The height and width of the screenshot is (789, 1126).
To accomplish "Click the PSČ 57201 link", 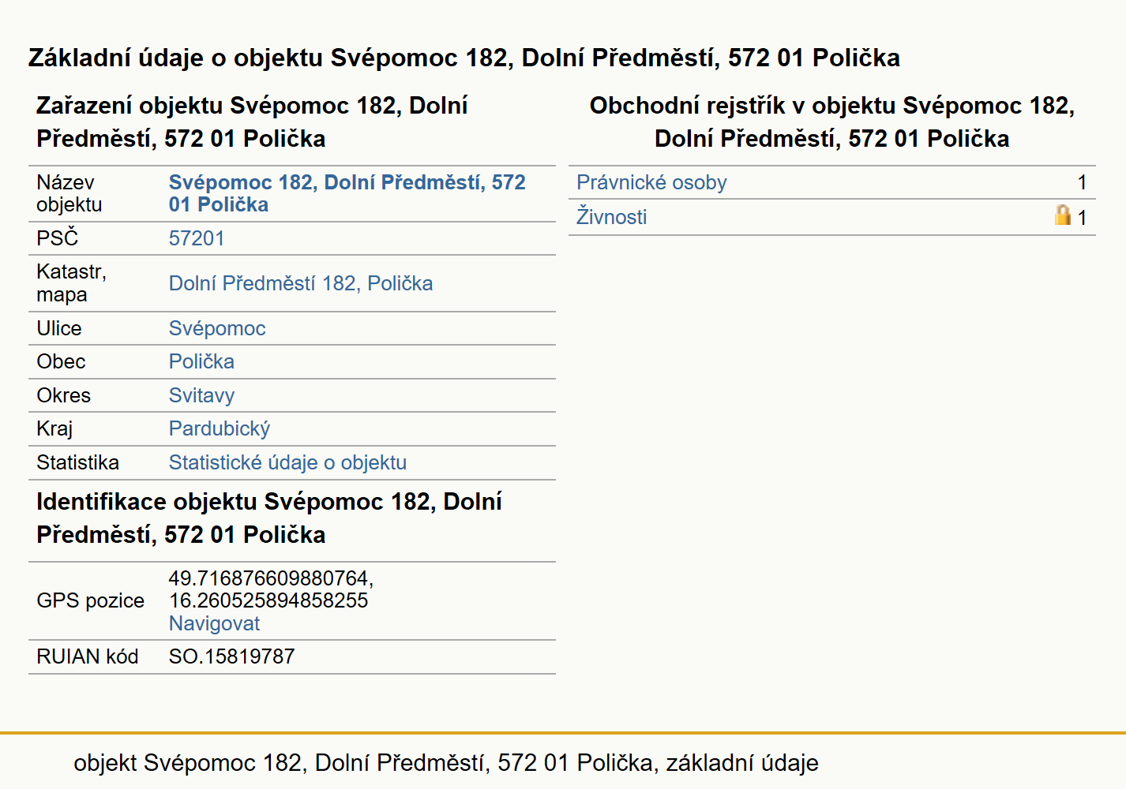I will pos(197,238).
